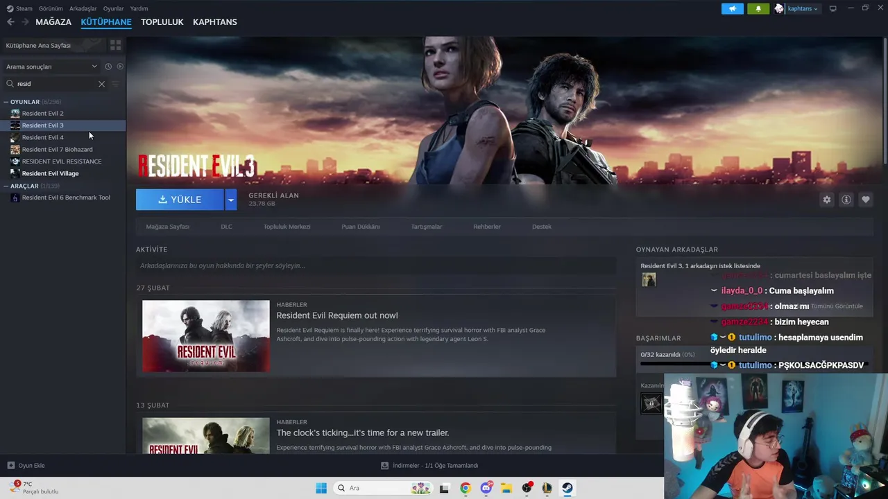Image resolution: width=888 pixels, height=499 pixels.
Task: Open Windows Start menu
Action: pos(321,488)
